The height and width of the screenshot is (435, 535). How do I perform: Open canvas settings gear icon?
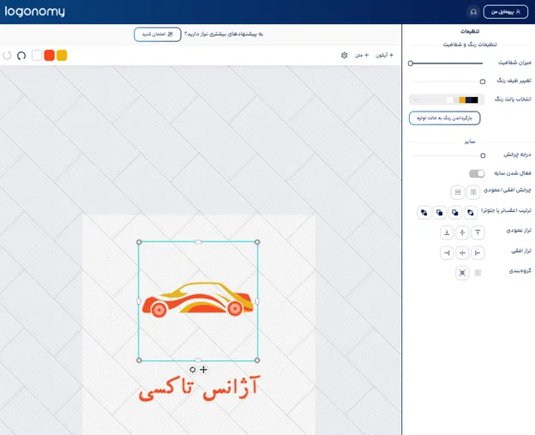click(x=345, y=55)
